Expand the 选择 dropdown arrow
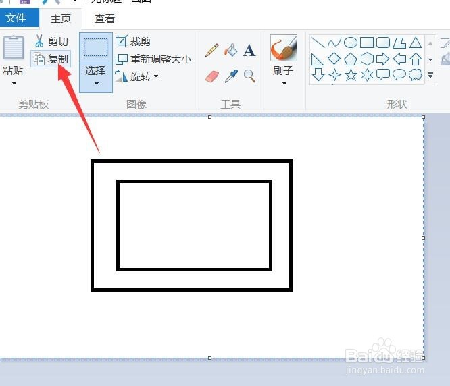450x386 pixels. tap(96, 84)
